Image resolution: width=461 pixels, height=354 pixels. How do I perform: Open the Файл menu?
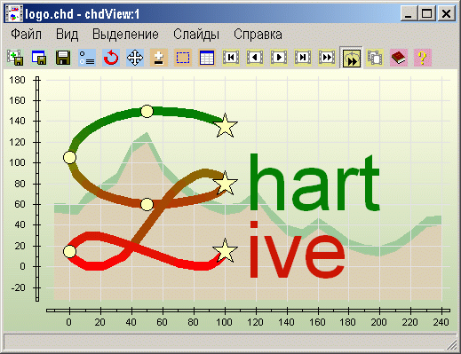[26, 35]
